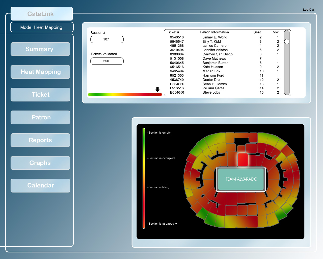This screenshot has width=323, height=259.
Task: Open Reports section
Action: (x=40, y=140)
